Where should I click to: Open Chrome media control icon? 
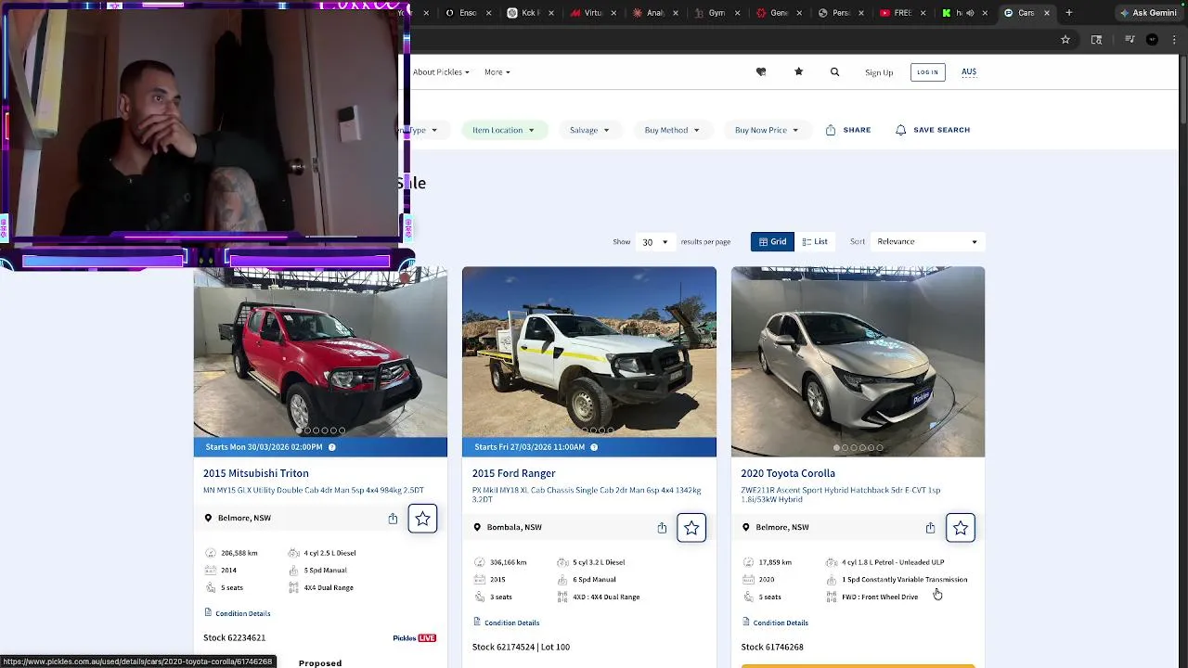1130,40
